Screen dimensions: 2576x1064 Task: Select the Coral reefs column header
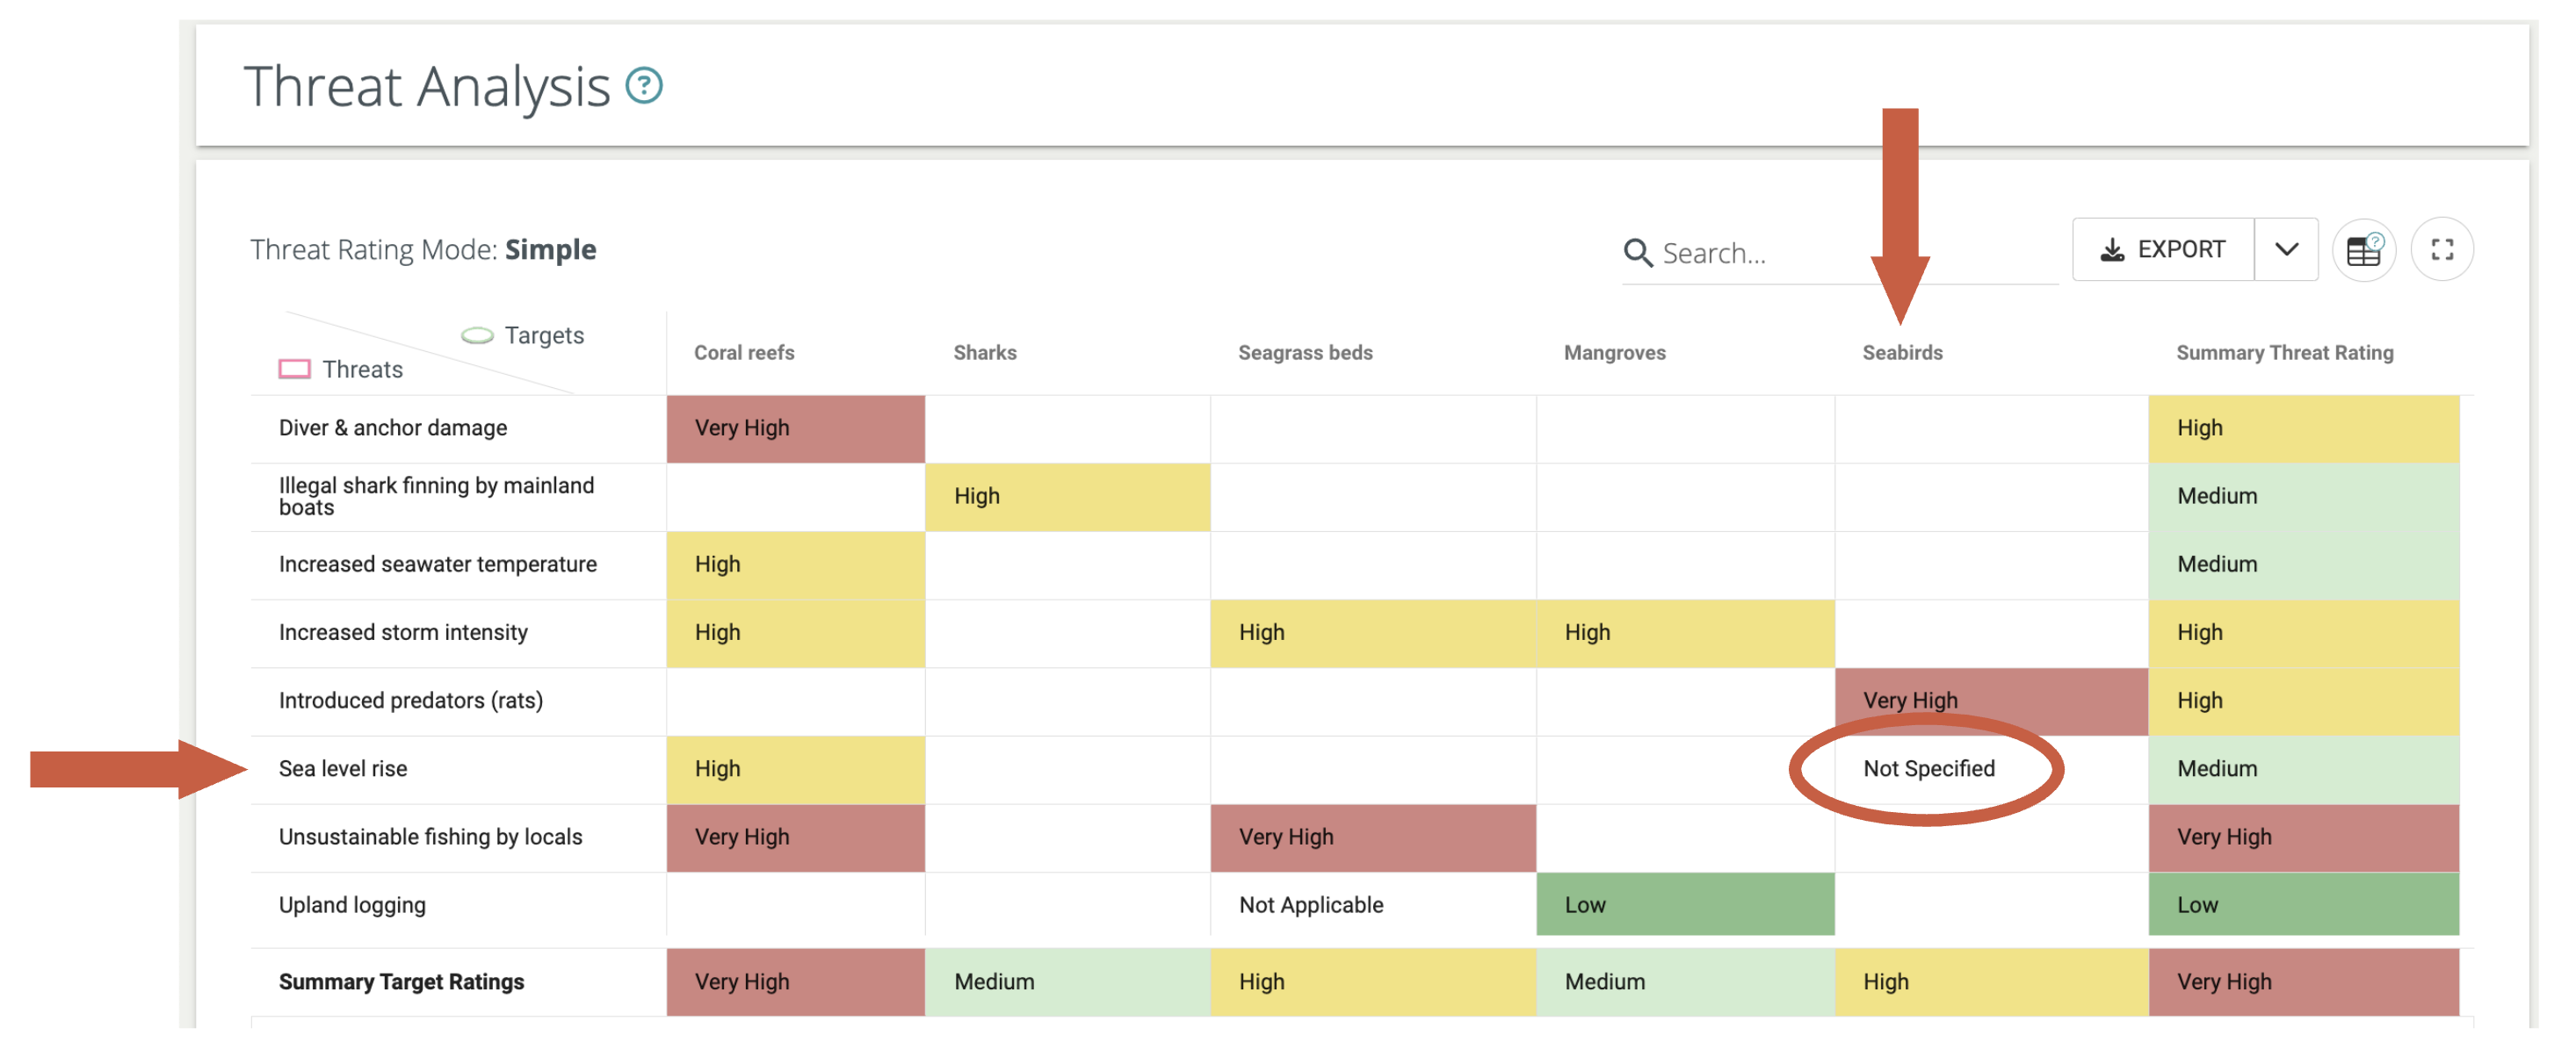(744, 353)
